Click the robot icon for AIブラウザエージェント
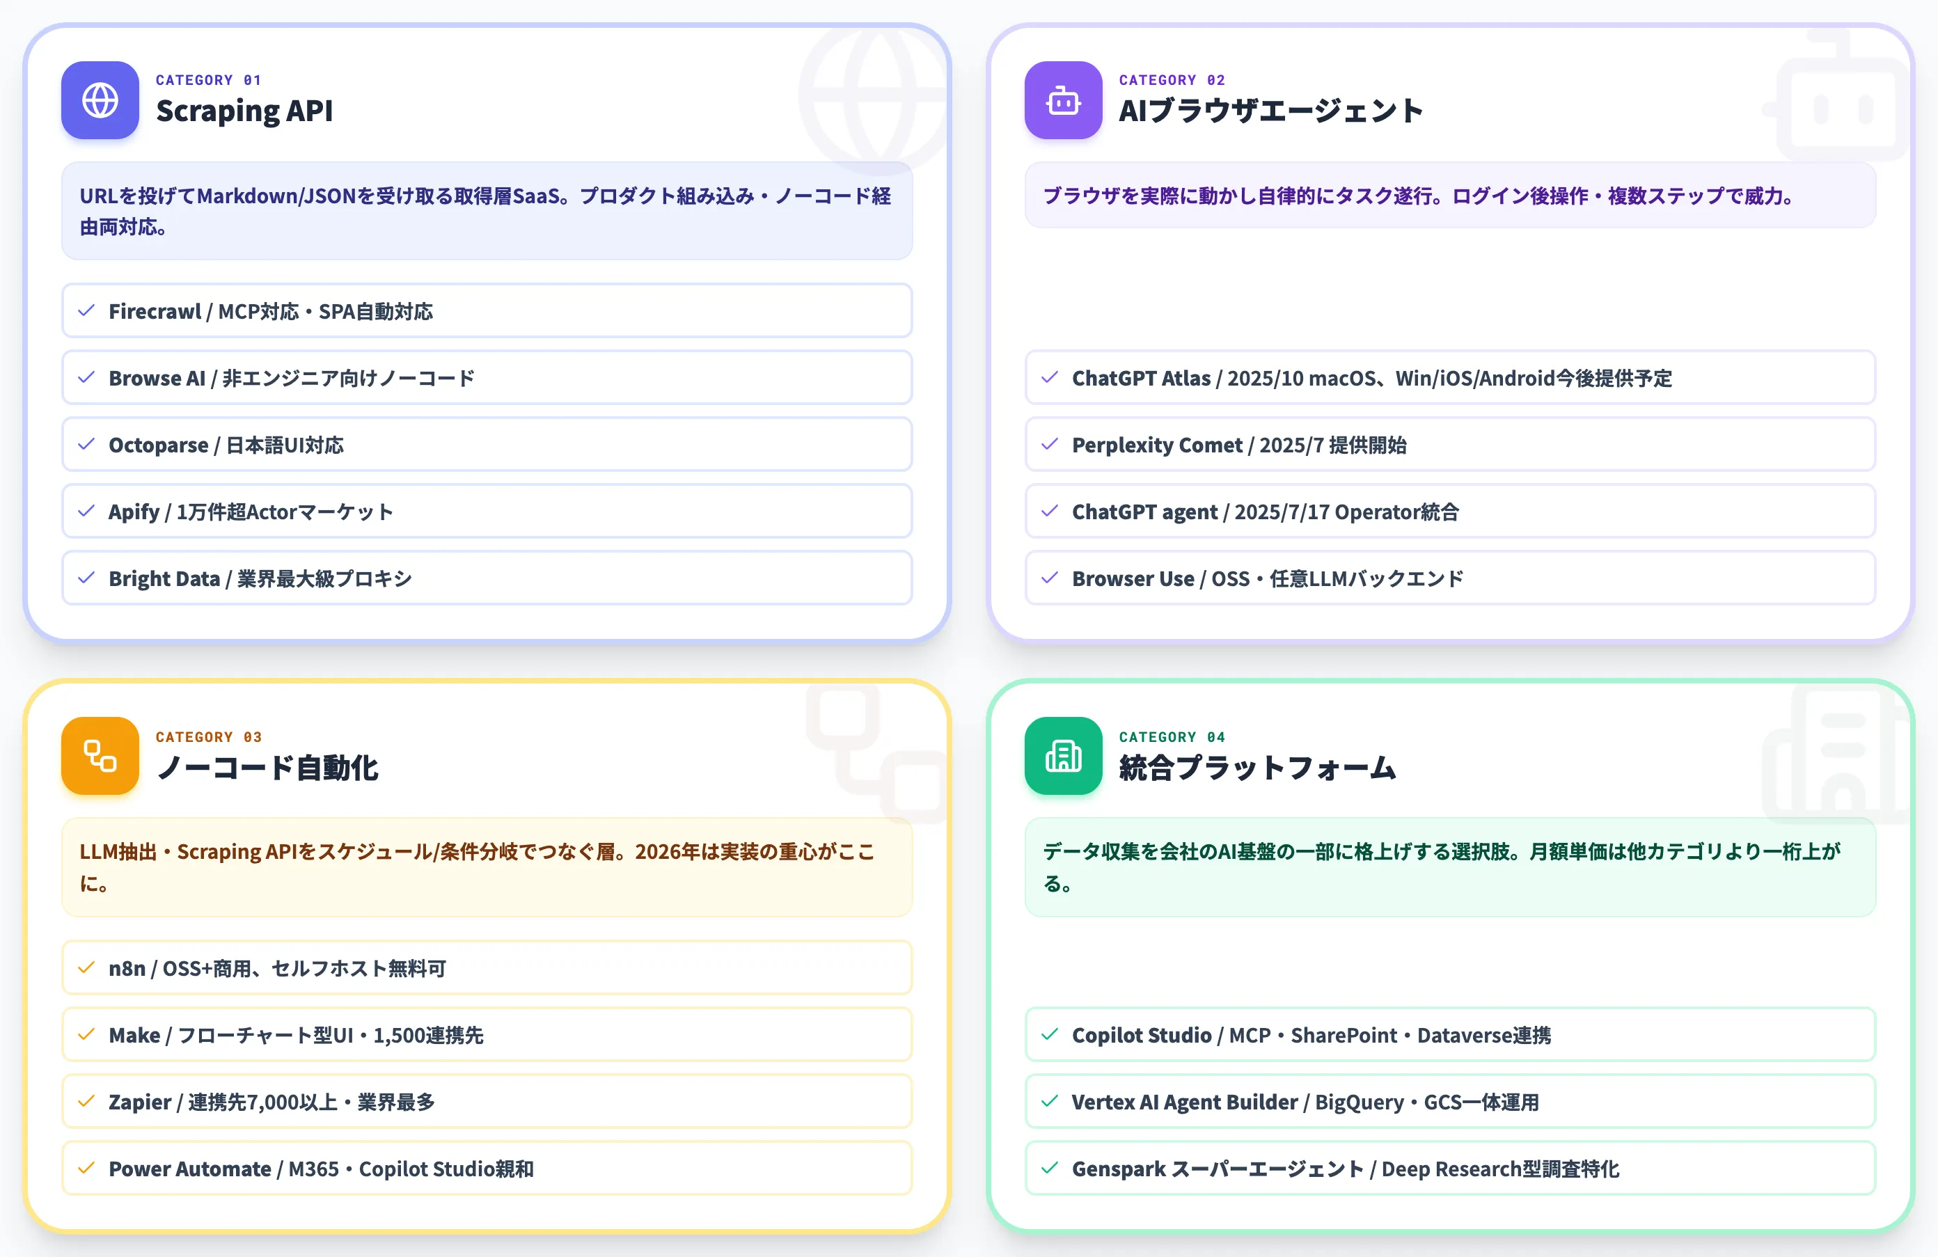 point(1064,100)
